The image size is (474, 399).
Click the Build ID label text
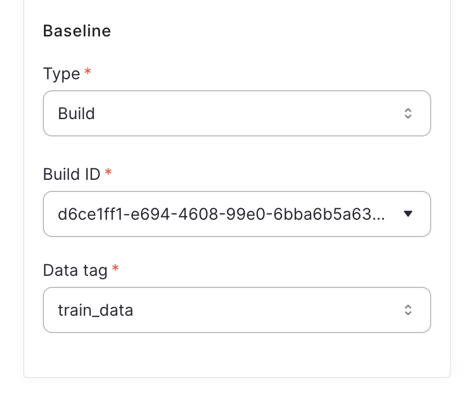71,174
